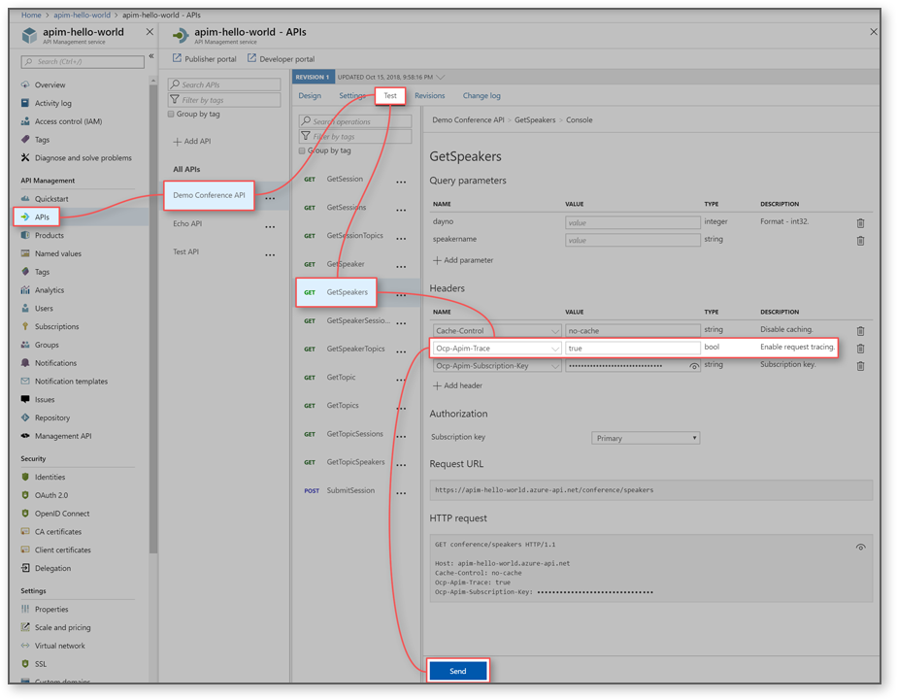Open the Ocp-Apim-Subscription-Key name dropdown
897x700 pixels.
(555, 366)
